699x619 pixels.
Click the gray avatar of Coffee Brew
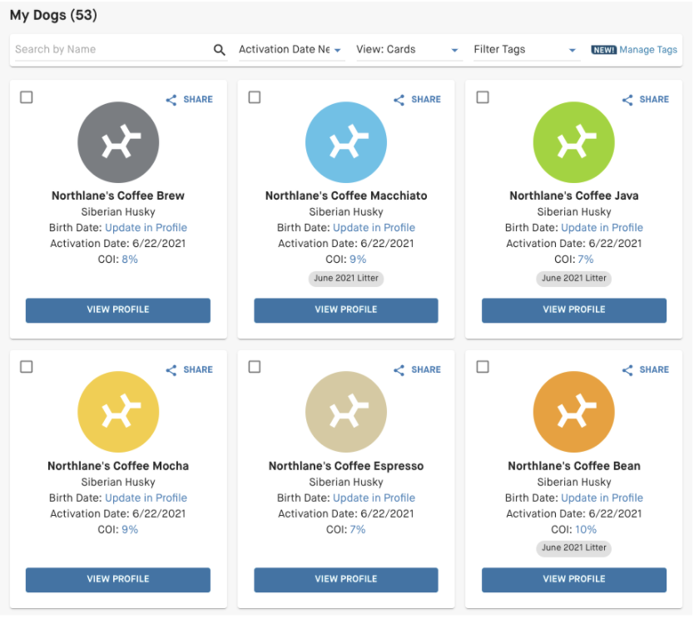[118, 143]
